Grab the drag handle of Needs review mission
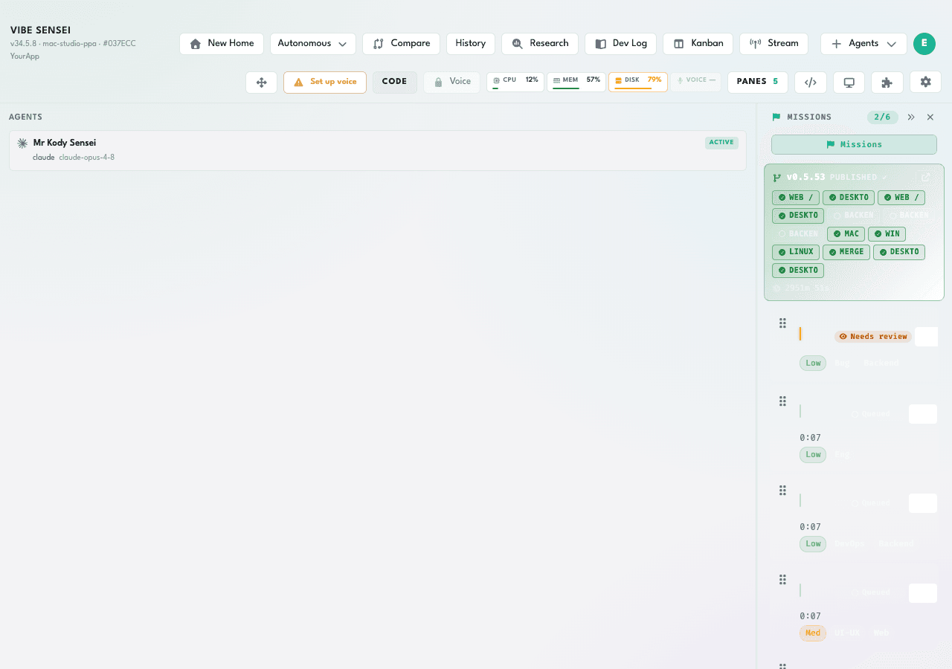 coord(782,323)
